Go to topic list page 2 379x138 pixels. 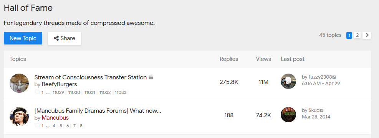click(357, 35)
